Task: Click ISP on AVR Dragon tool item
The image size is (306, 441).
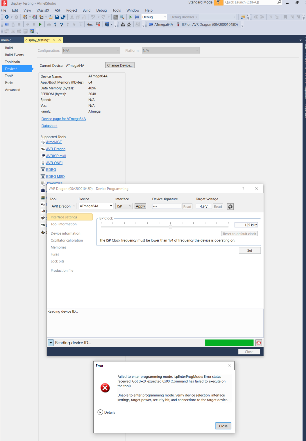Action: pos(207,24)
